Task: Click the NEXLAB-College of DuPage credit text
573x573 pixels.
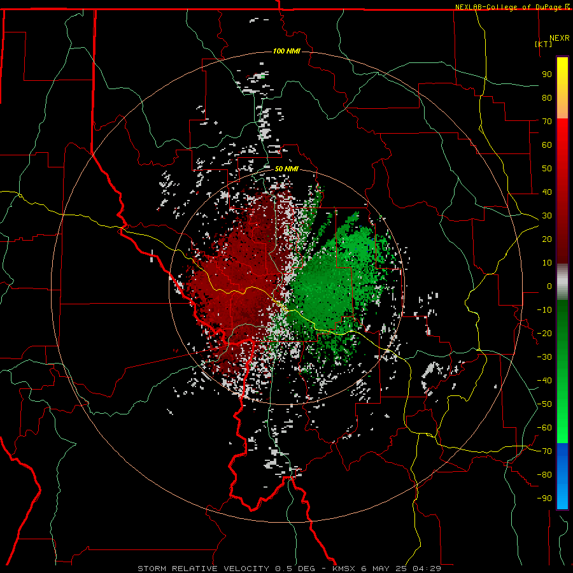Action: coord(508,7)
